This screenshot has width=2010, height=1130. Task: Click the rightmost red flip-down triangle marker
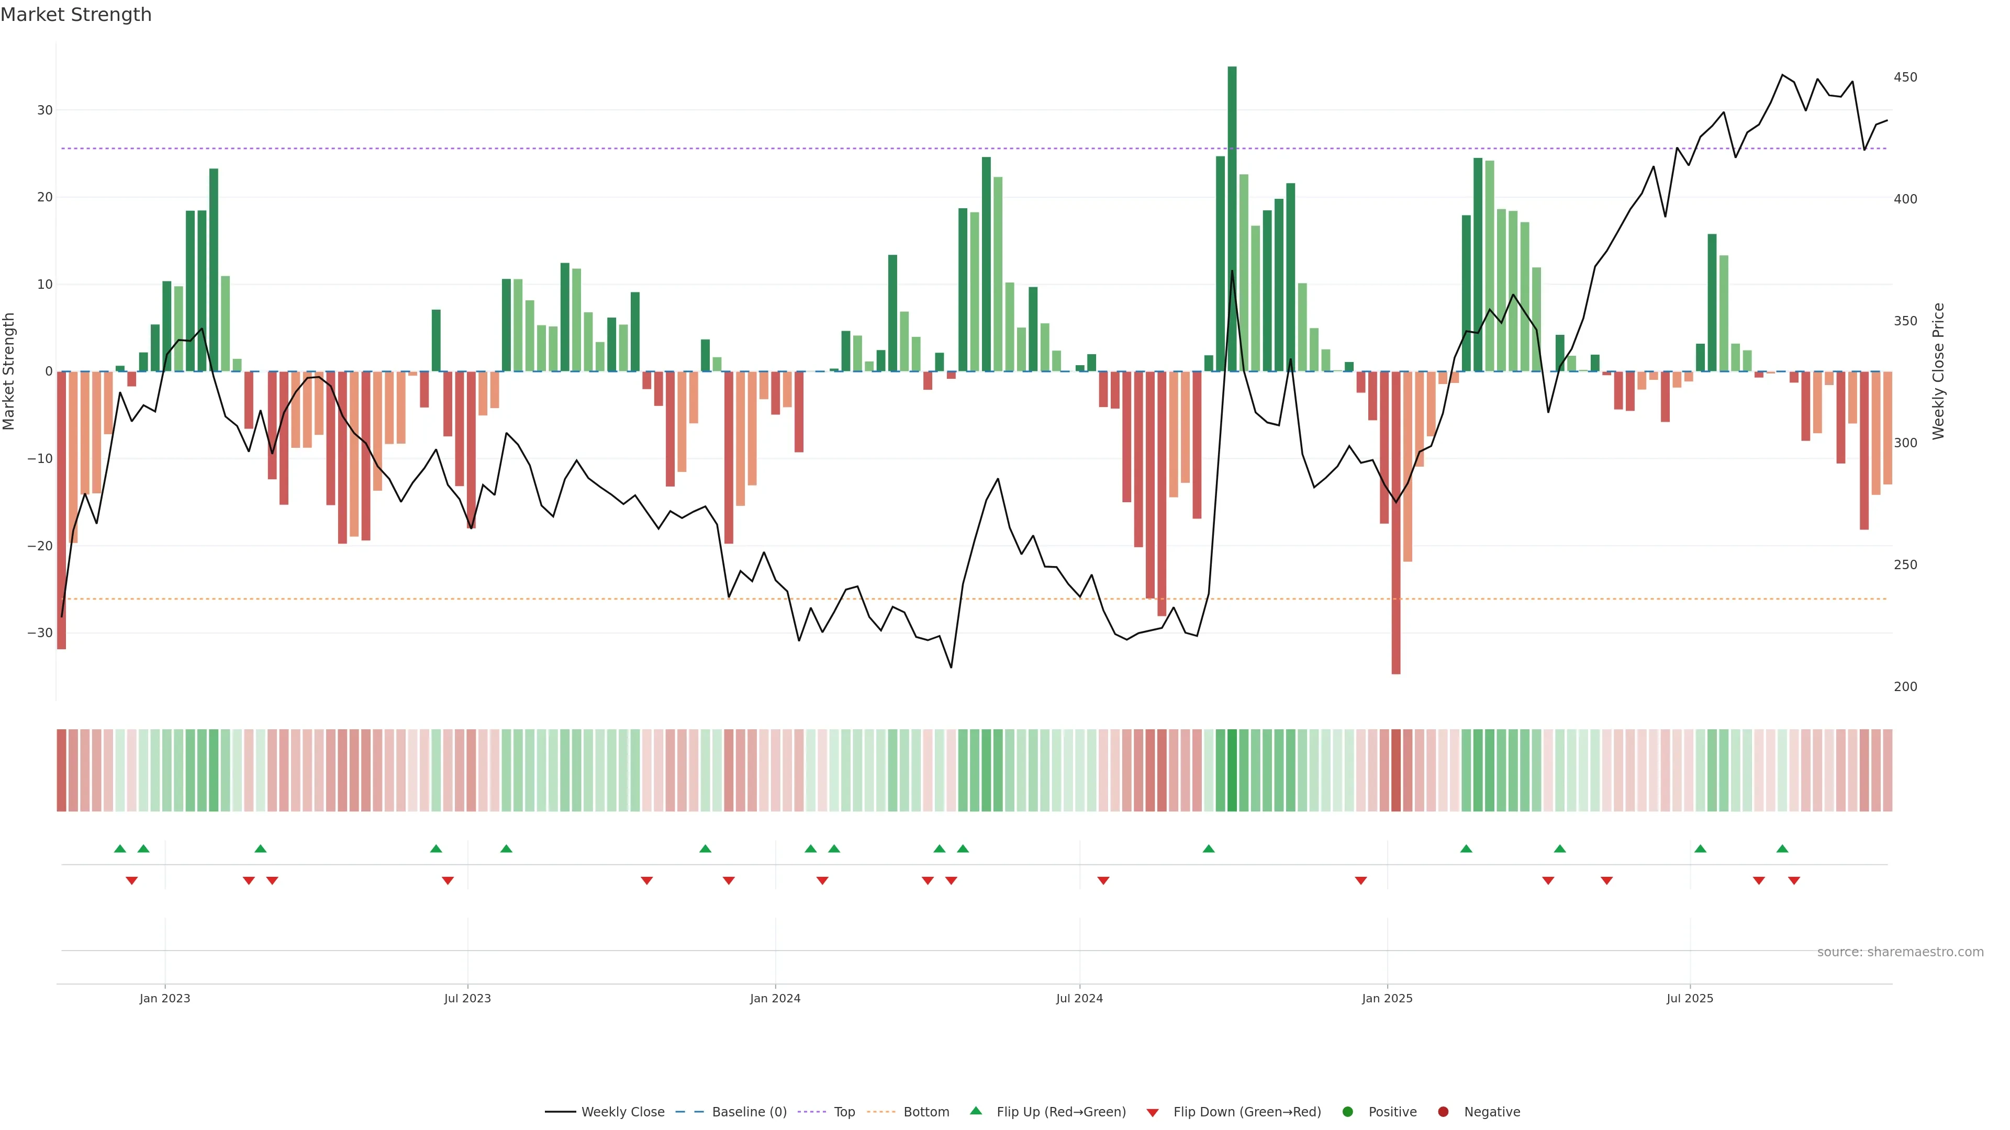(x=1794, y=880)
